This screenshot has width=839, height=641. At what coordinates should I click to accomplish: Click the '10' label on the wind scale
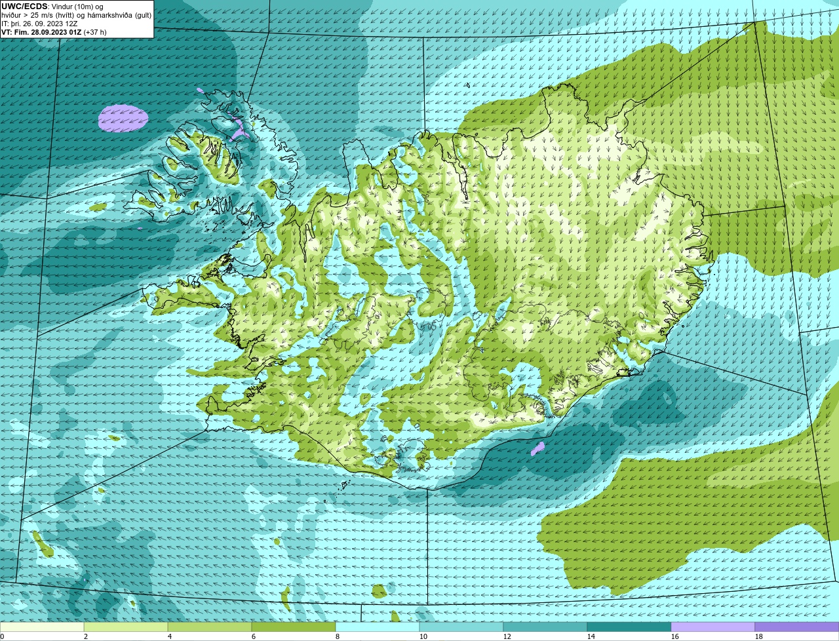tap(423, 636)
